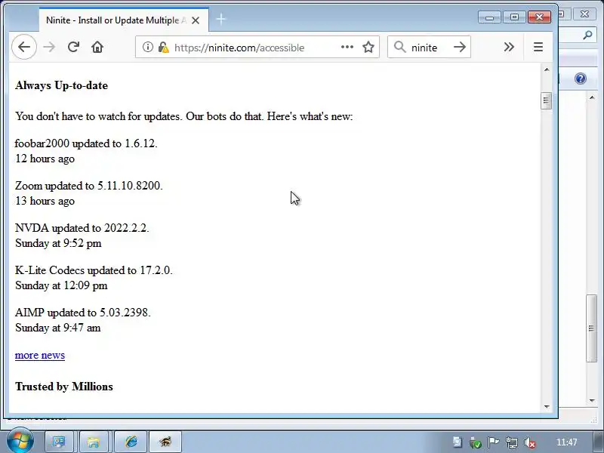Switch to the fourth taskbar application icon
The height and width of the screenshot is (453, 604).
(x=165, y=442)
